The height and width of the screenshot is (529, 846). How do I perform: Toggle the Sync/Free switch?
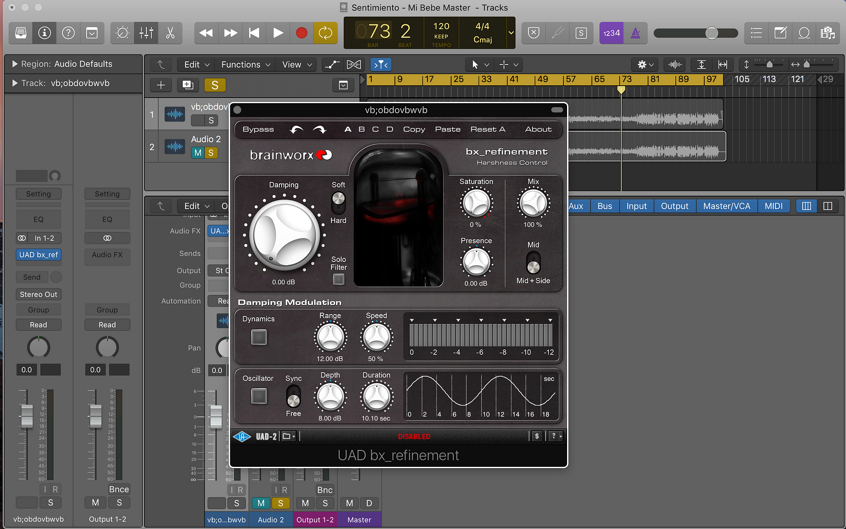point(293,396)
